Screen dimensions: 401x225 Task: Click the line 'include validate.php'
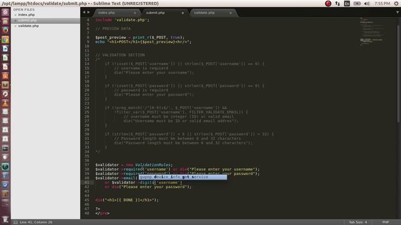click(122, 20)
